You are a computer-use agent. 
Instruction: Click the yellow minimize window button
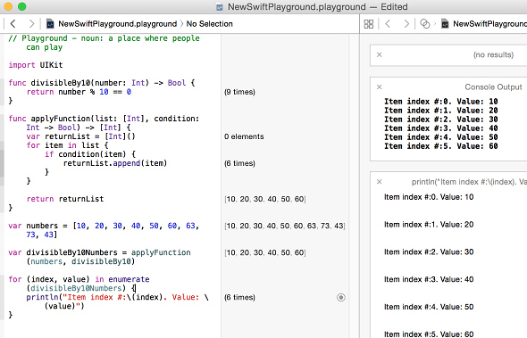click(8, 6)
